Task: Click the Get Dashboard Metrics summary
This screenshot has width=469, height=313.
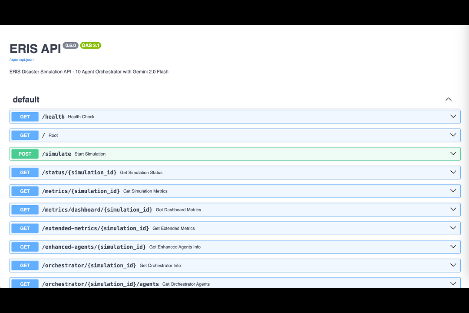Action: (178, 210)
